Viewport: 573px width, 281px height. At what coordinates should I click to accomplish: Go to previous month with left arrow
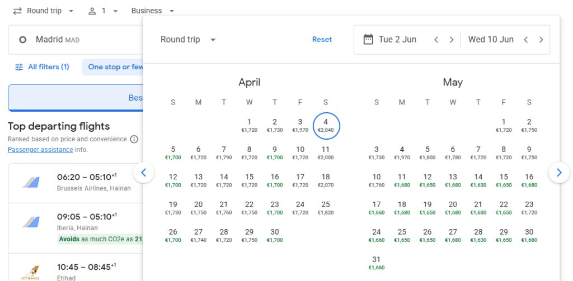click(144, 173)
